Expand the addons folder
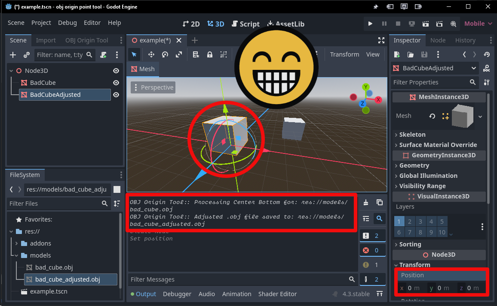 16,243
